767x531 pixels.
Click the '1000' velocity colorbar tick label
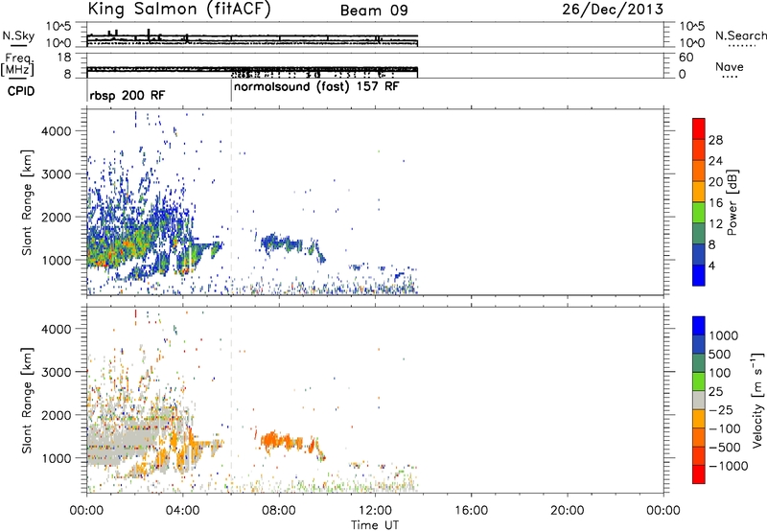point(724,335)
